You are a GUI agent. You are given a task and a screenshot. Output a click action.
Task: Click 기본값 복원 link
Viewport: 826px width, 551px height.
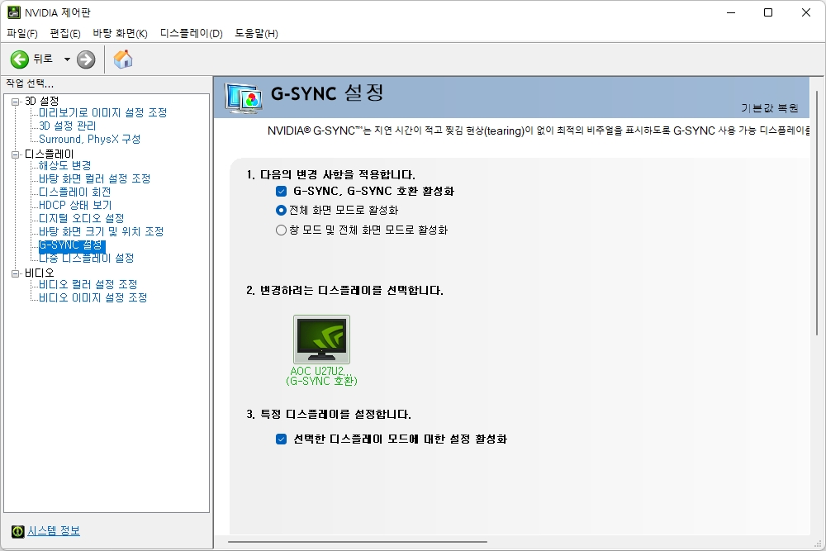point(770,108)
